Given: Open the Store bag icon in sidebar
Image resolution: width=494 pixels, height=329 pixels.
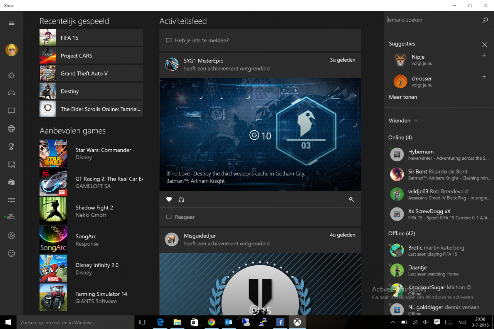Looking at the screenshot, I should pos(12,182).
